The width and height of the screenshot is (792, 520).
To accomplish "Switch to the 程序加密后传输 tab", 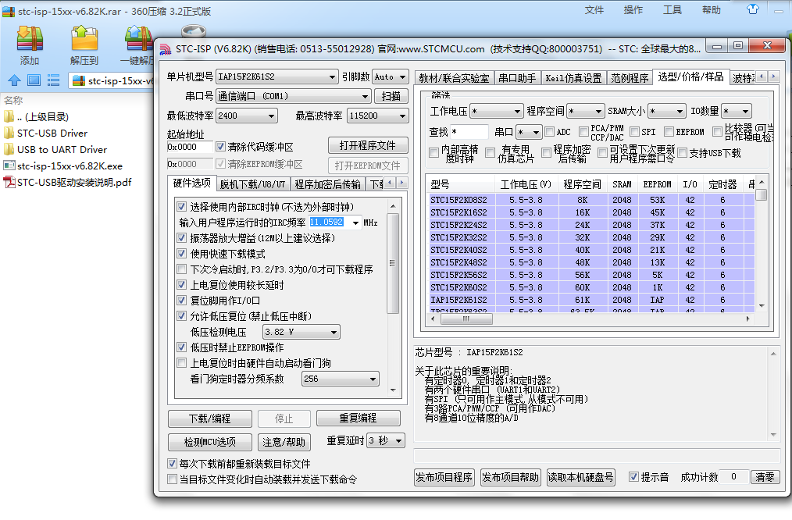I will 328,184.
